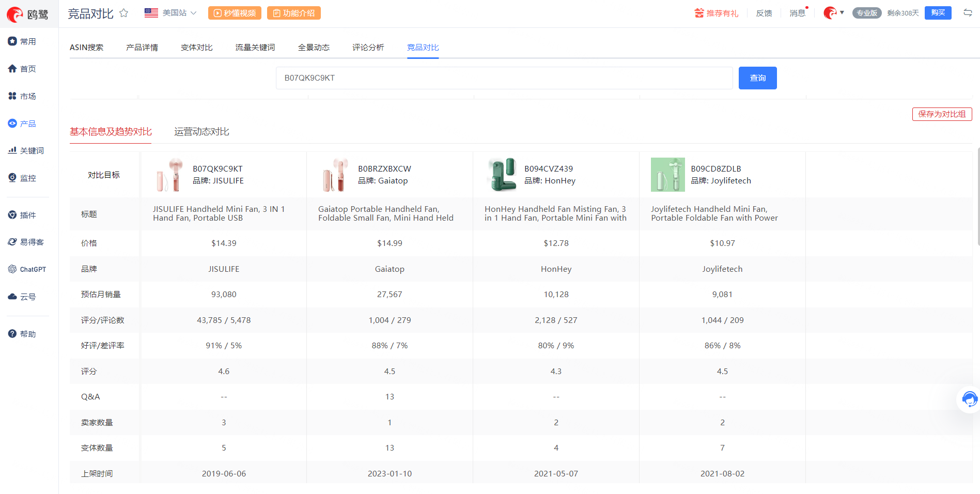The width and height of the screenshot is (980, 494).
Task: Click monthly sales value 27,567
Action: (390, 295)
